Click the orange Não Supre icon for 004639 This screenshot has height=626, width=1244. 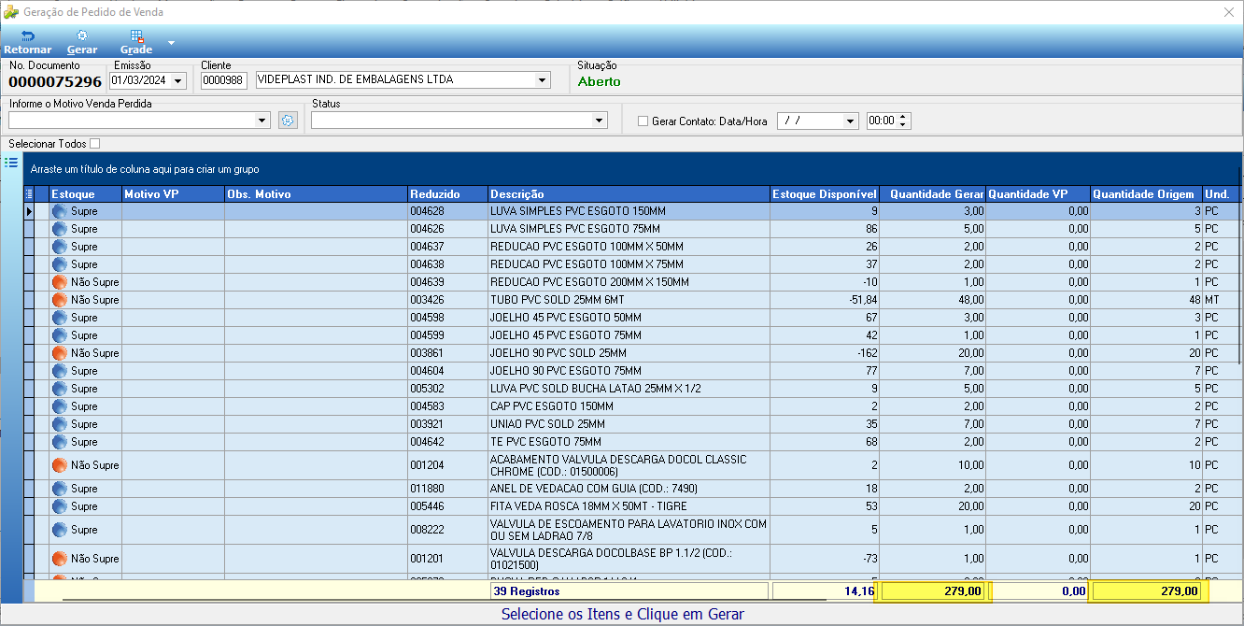coord(60,282)
